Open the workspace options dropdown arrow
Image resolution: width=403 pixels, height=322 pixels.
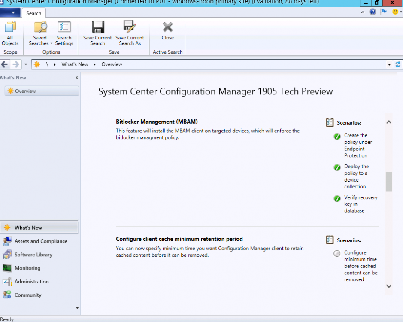77,308
